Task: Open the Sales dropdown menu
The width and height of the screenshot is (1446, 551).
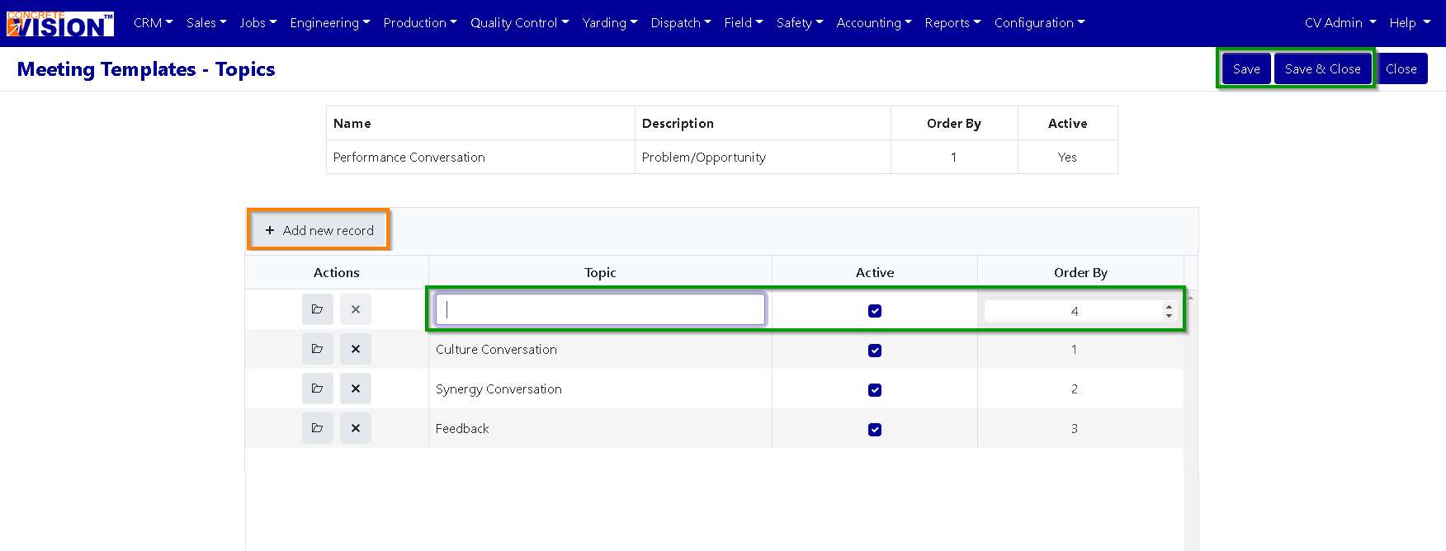Action: tap(206, 23)
